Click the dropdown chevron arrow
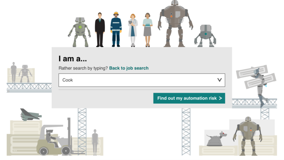This screenshot has width=284, height=160. (219, 80)
